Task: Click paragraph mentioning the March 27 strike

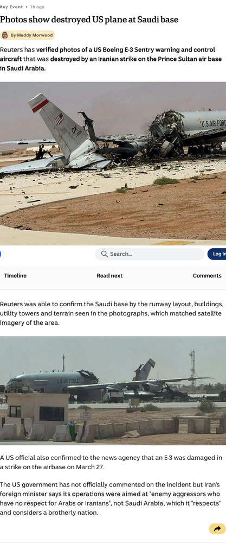Action: [x=111, y=462]
